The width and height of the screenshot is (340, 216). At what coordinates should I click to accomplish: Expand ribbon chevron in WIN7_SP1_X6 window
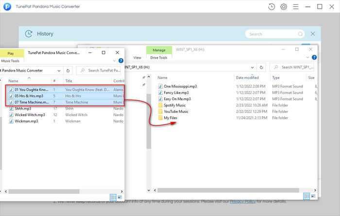coord(307,57)
